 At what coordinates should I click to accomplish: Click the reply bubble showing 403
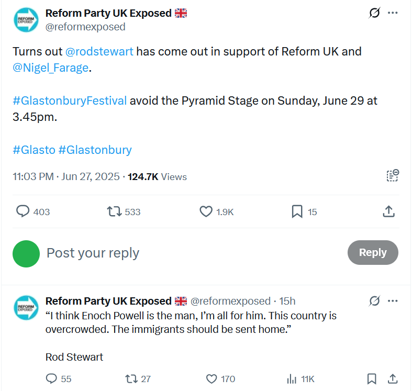point(33,211)
